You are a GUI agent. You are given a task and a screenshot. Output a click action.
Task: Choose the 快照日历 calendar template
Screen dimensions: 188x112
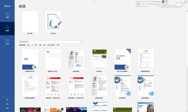click(99, 59)
